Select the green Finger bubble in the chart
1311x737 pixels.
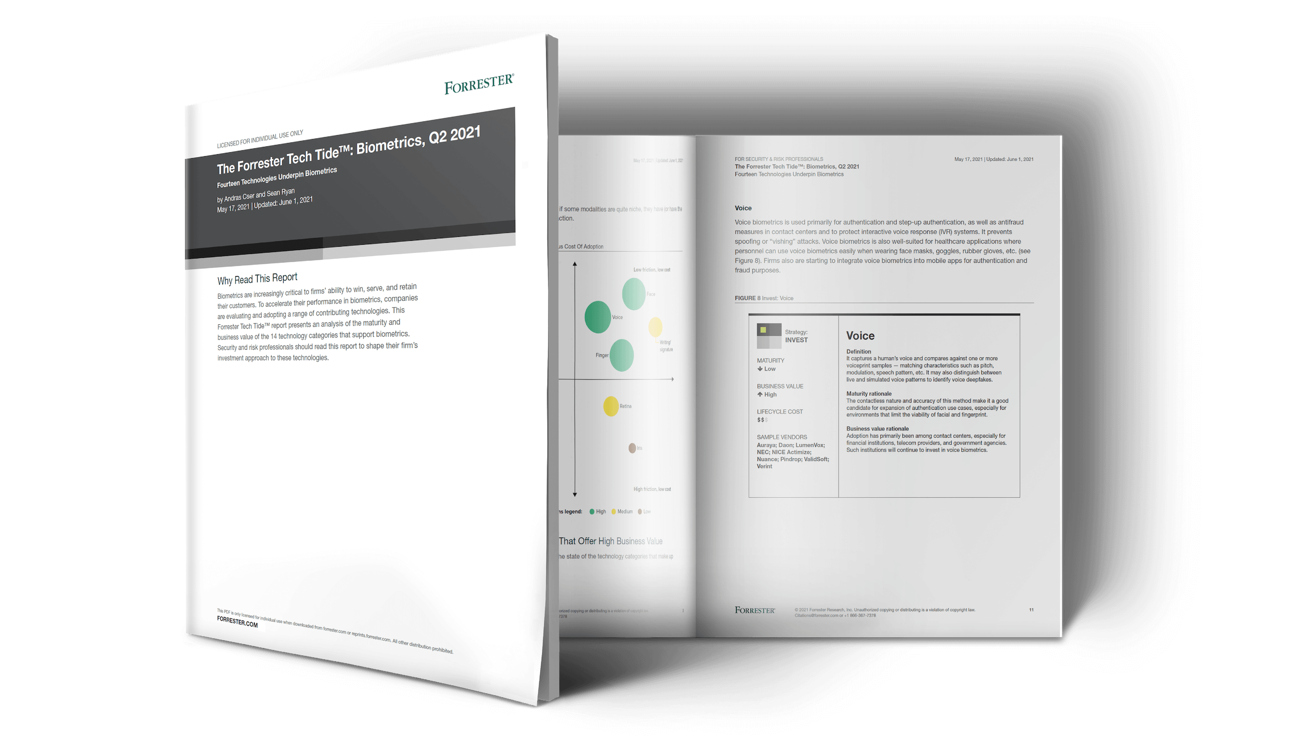click(621, 355)
